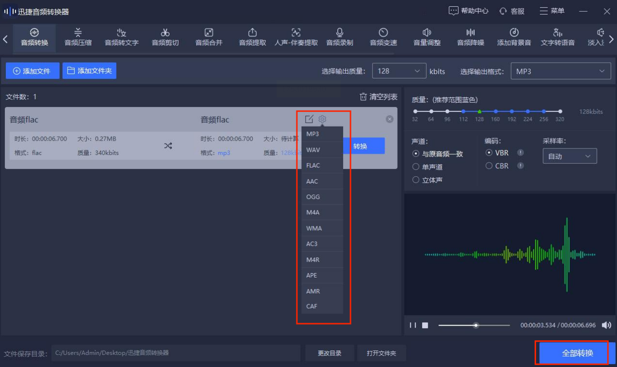617x367 pixels.
Task: Open the 选择输出格式 MP3 dropdown
Action: click(560, 71)
